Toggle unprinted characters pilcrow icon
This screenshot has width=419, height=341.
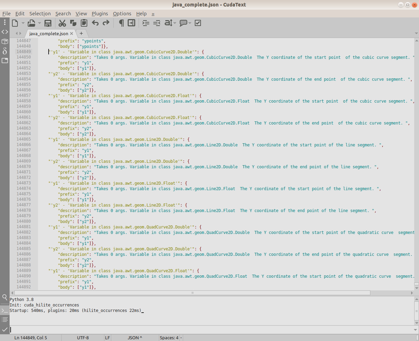pyautogui.click(x=121, y=23)
